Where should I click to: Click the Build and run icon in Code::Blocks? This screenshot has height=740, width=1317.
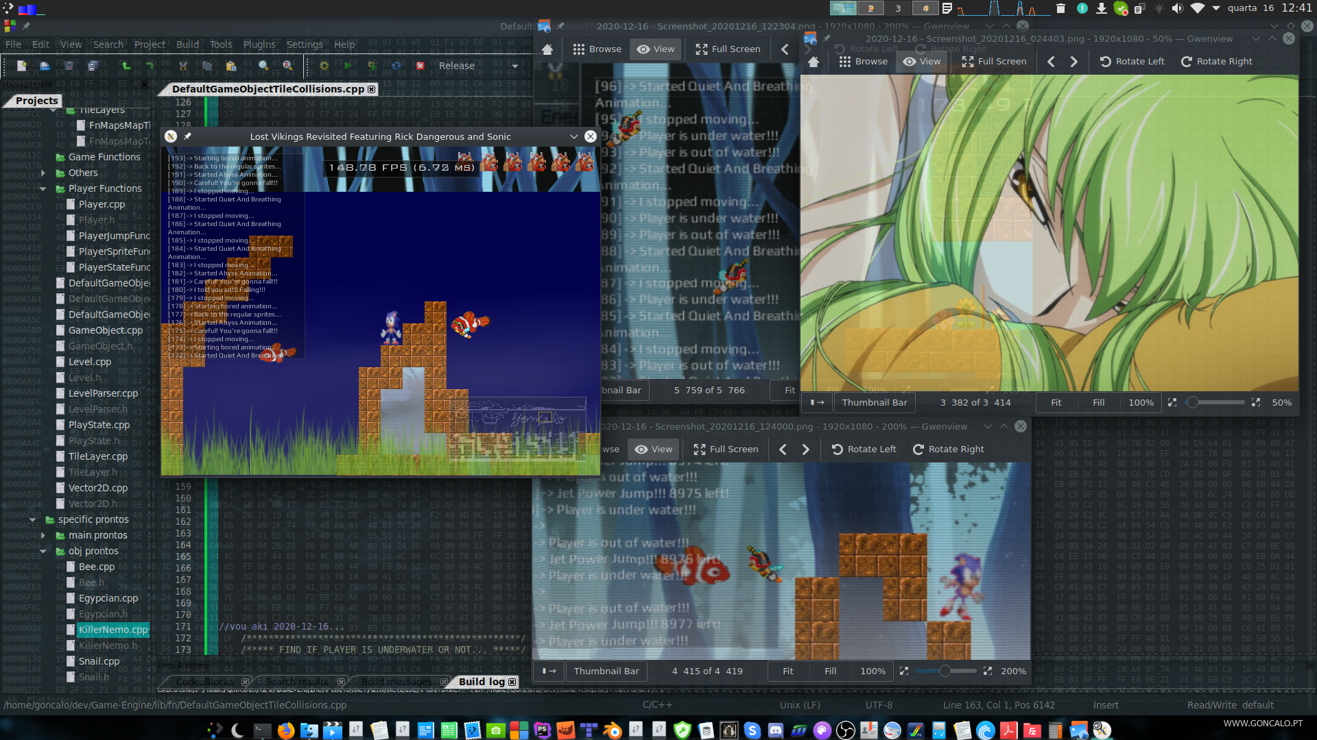point(372,66)
